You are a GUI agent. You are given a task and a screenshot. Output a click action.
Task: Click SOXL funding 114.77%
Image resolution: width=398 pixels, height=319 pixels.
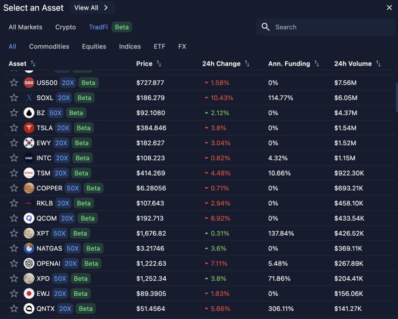pyautogui.click(x=280, y=98)
